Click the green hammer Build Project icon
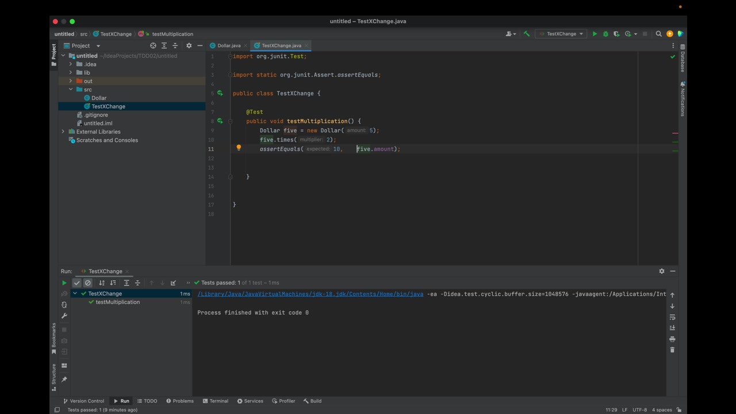Viewport: 736px width, 414px height. coord(526,34)
